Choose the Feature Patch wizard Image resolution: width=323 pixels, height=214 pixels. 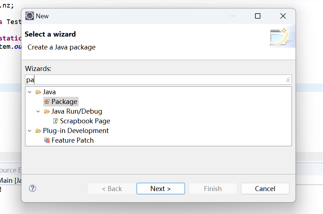pos(73,141)
